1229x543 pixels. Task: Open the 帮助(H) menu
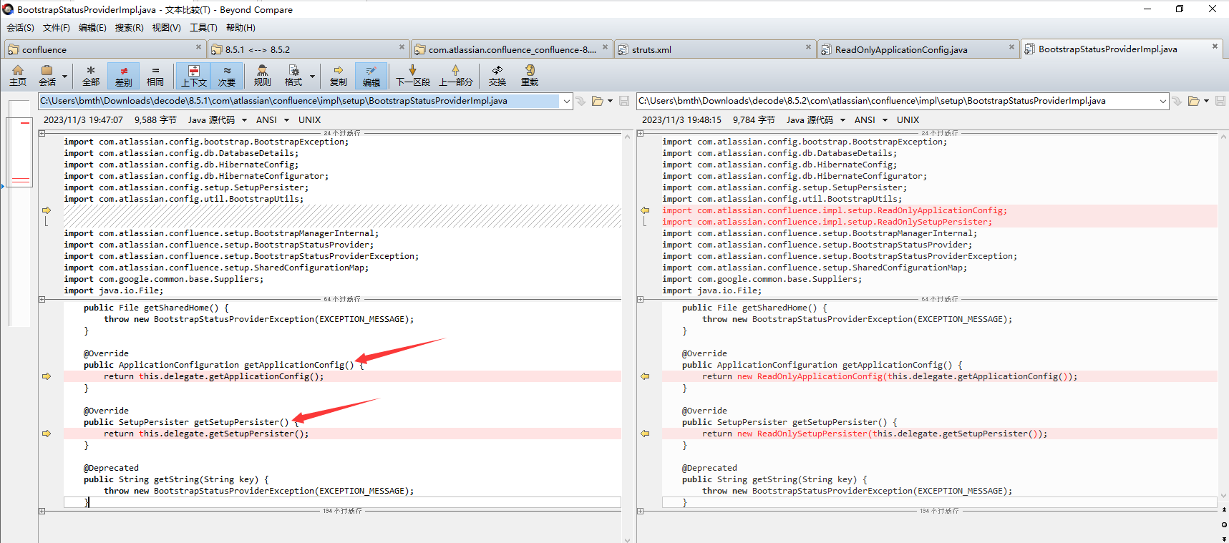[241, 28]
